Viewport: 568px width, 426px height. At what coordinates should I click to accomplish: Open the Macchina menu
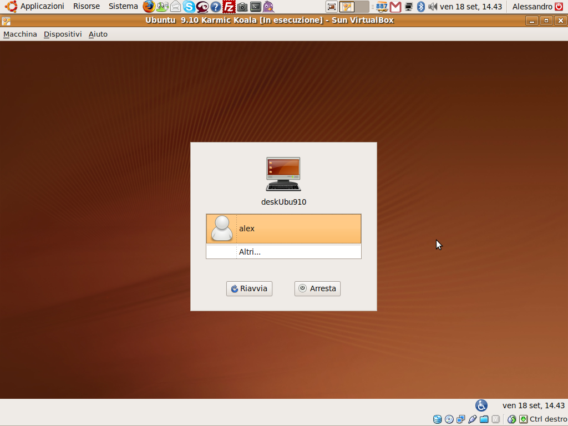[20, 34]
